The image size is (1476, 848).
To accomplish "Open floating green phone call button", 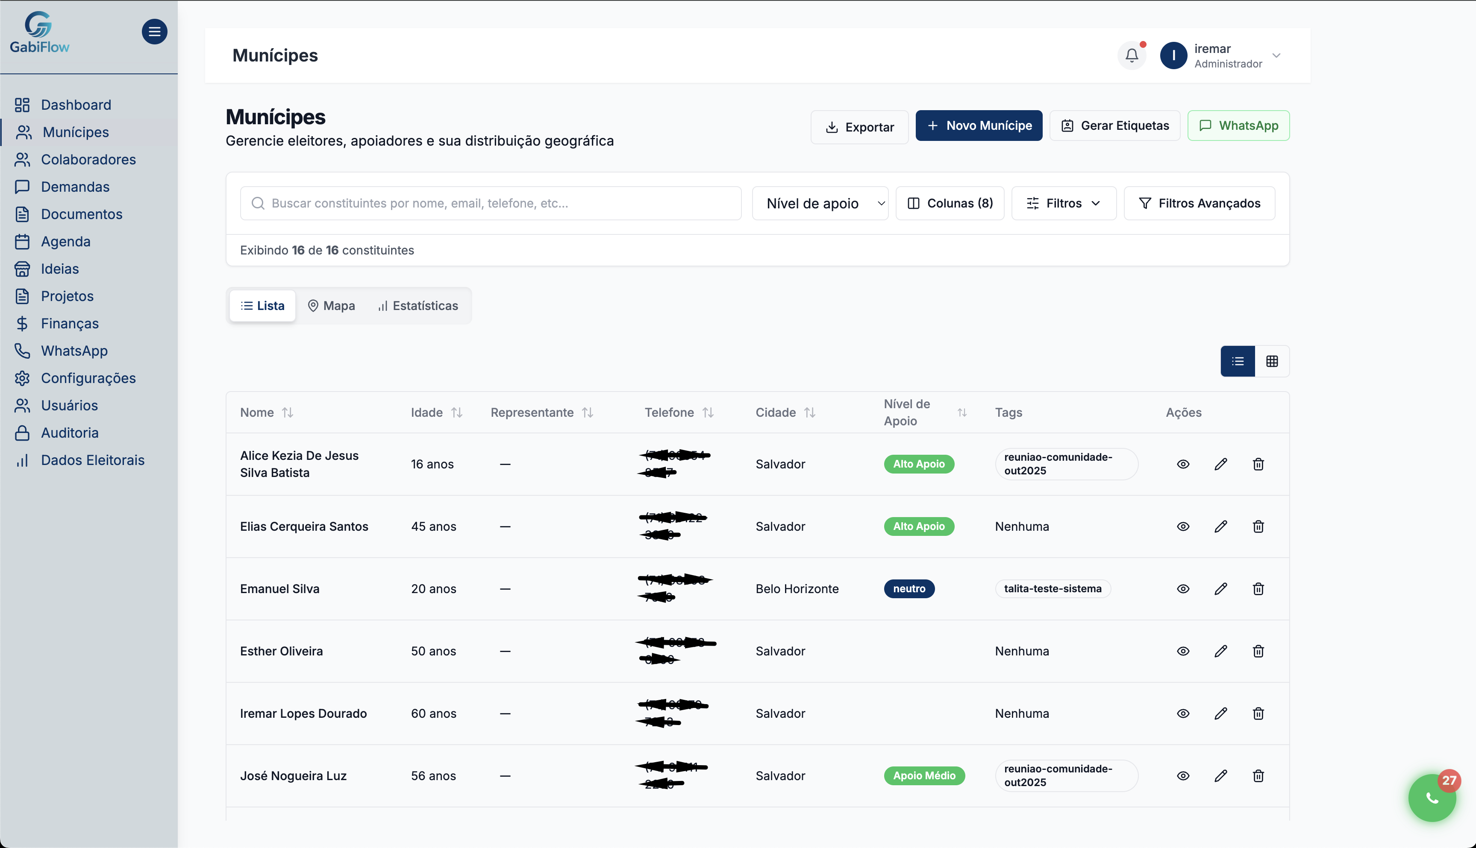I will pos(1432,797).
